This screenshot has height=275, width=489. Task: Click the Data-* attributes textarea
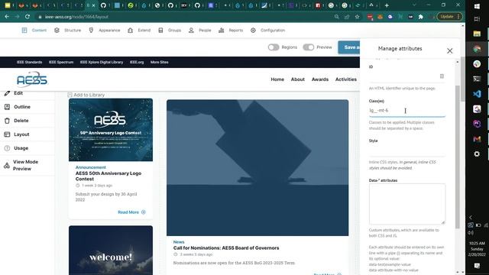[407, 204]
